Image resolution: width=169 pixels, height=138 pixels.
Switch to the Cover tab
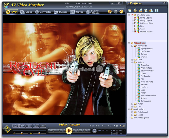tap(77, 12)
